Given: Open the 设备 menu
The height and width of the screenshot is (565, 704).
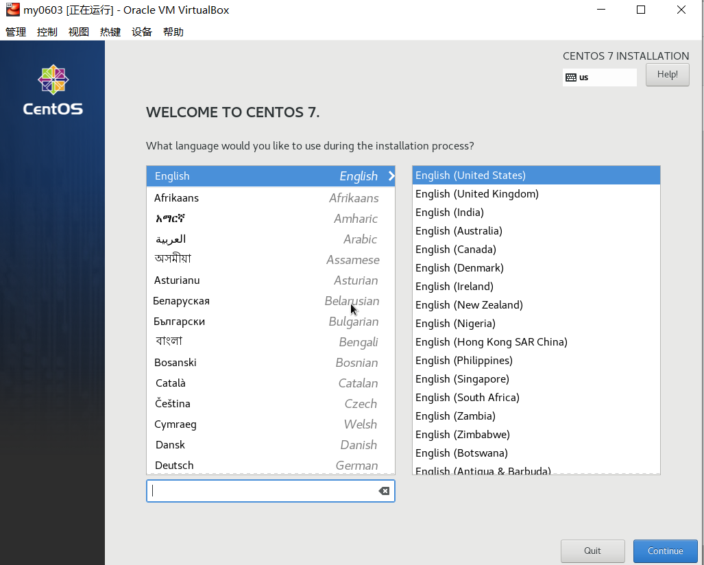Looking at the screenshot, I should click(142, 32).
